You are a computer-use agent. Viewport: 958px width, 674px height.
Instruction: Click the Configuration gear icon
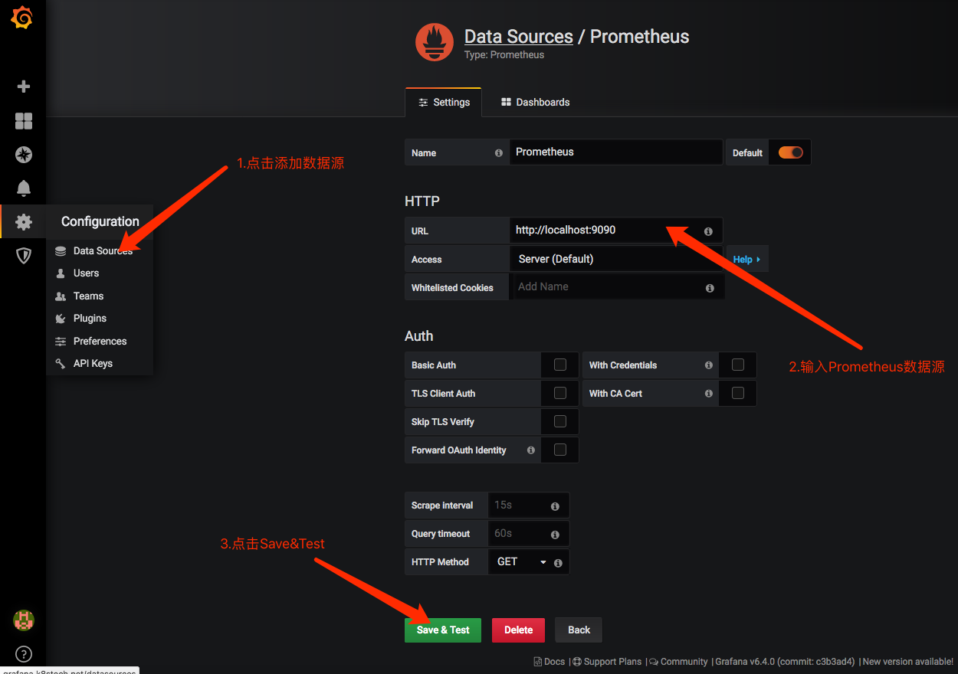point(22,221)
